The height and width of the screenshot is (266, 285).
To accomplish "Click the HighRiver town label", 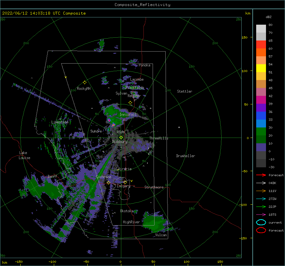I will [x=131, y=222].
